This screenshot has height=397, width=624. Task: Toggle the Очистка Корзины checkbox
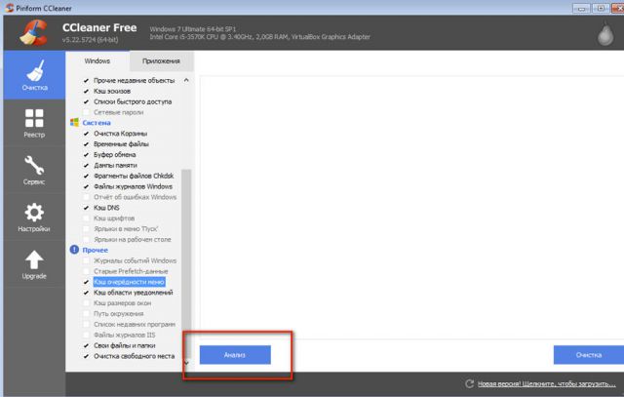(x=87, y=133)
